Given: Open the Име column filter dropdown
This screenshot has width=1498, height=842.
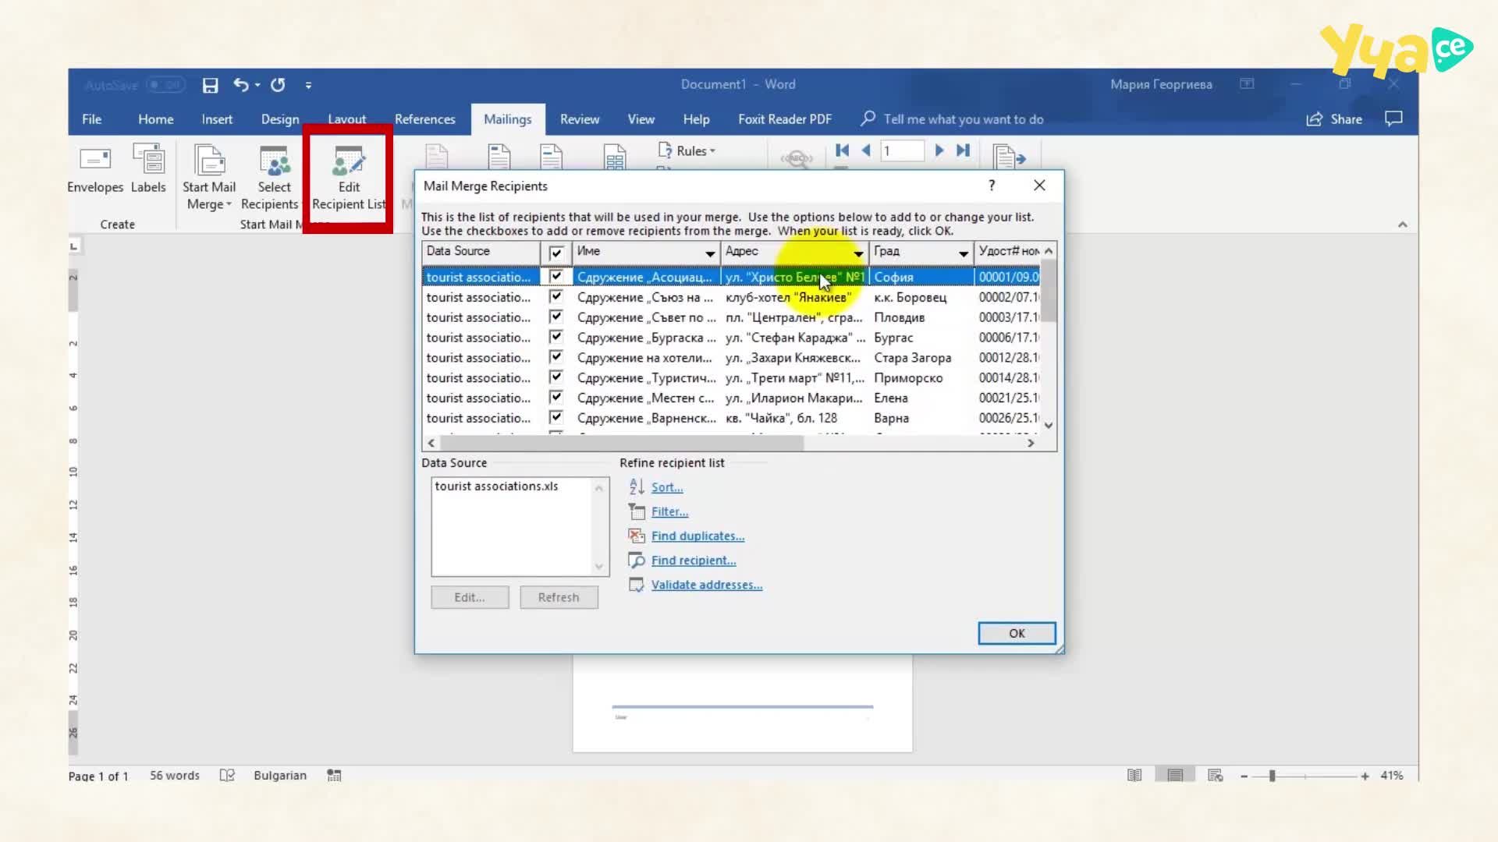Looking at the screenshot, I should [x=710, y=253].
